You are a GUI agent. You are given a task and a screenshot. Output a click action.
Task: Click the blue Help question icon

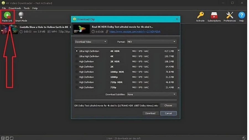click(x=241, y=15)
